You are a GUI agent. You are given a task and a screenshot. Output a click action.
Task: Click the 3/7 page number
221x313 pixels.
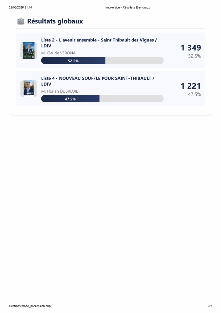[x=210, y=306]
